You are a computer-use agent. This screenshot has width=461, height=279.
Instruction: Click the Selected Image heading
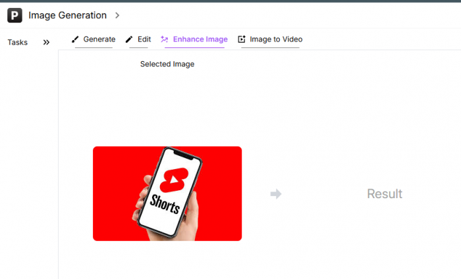167,64
